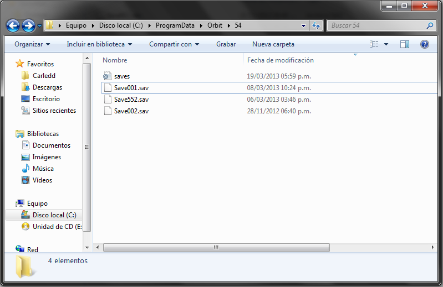Open the view options dropdown arrow
The image size is (443, 287).
[386, 44]
